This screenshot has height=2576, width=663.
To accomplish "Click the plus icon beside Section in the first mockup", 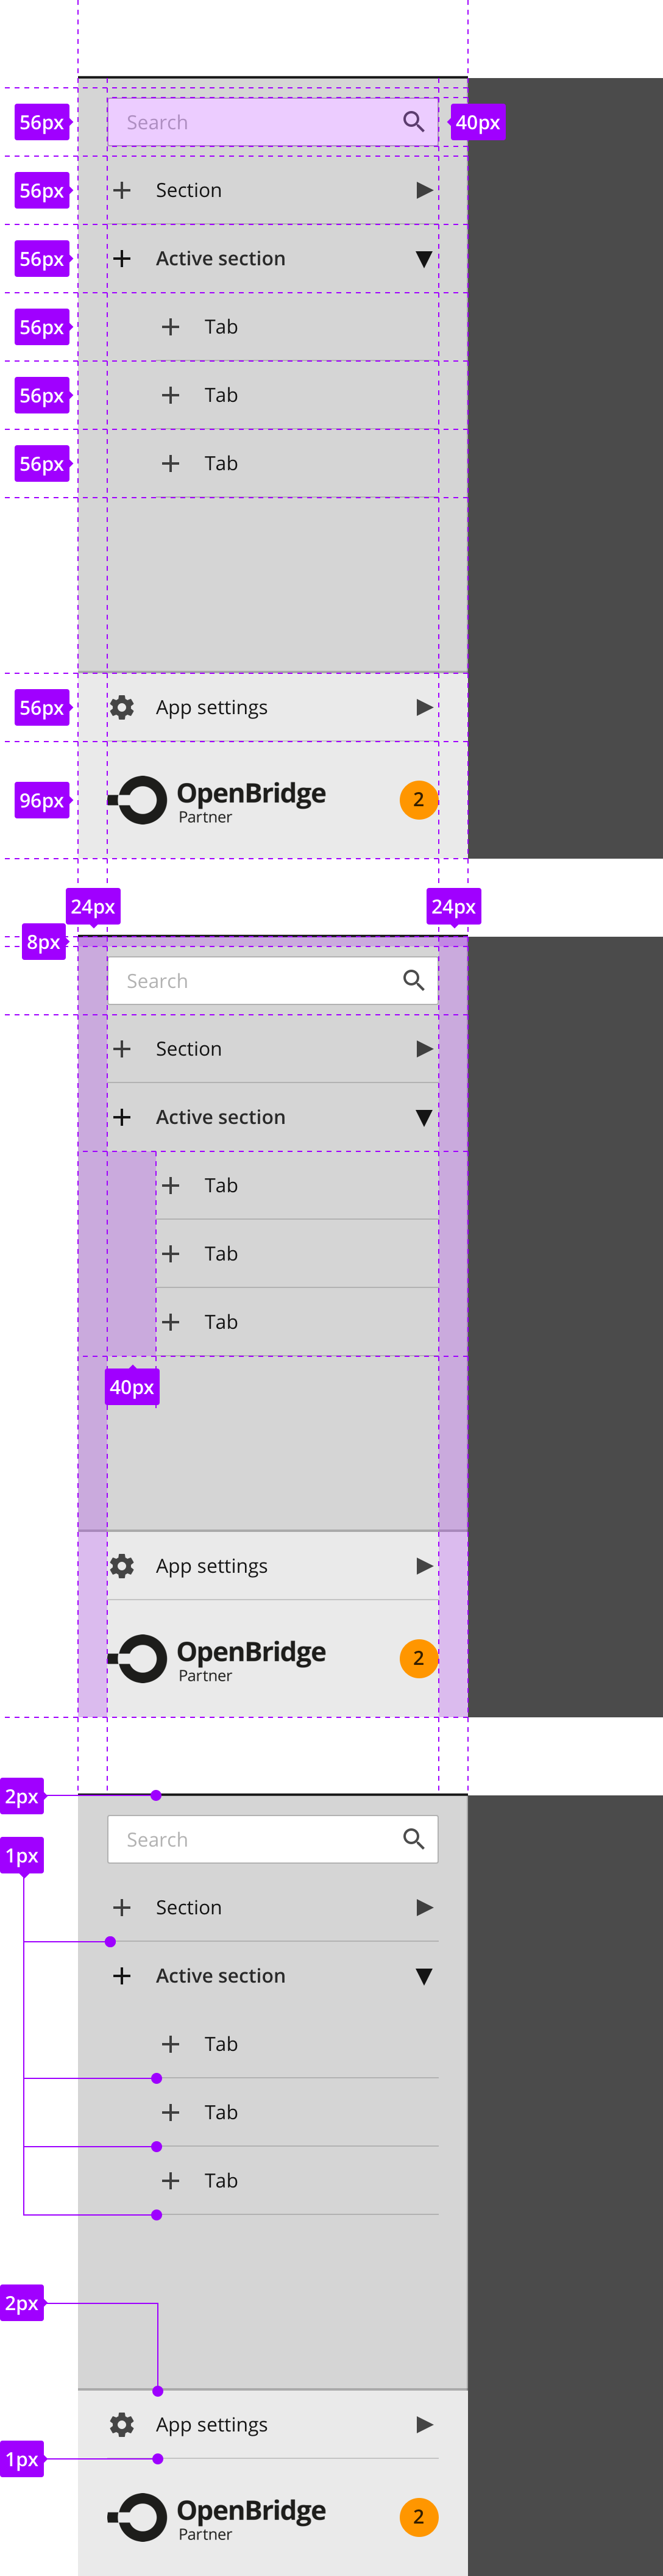I will pos(122,190).
